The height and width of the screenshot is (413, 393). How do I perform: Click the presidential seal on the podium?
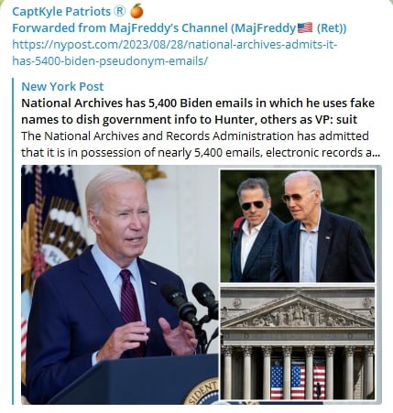coord(202,392)
